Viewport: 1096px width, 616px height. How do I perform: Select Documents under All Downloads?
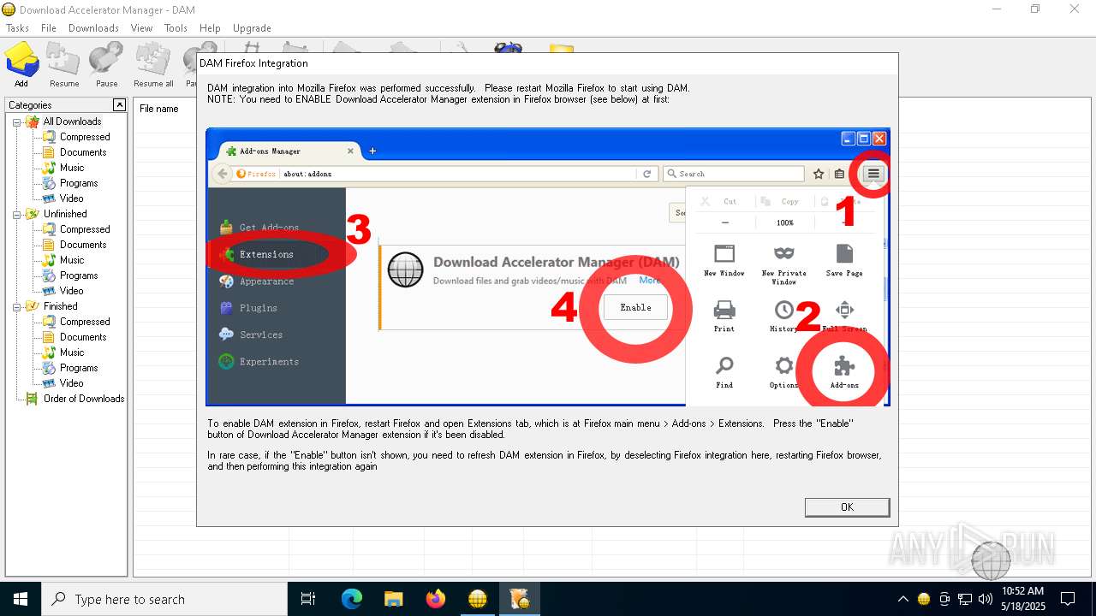click(x=83, y=152)
